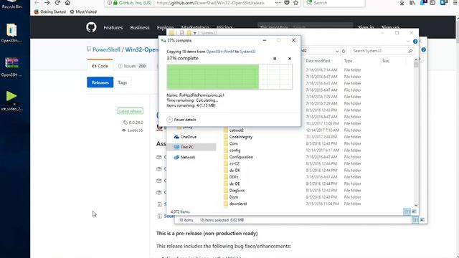
Task: Open the Most Visited bookmarks folder
Action: [83, 11]
